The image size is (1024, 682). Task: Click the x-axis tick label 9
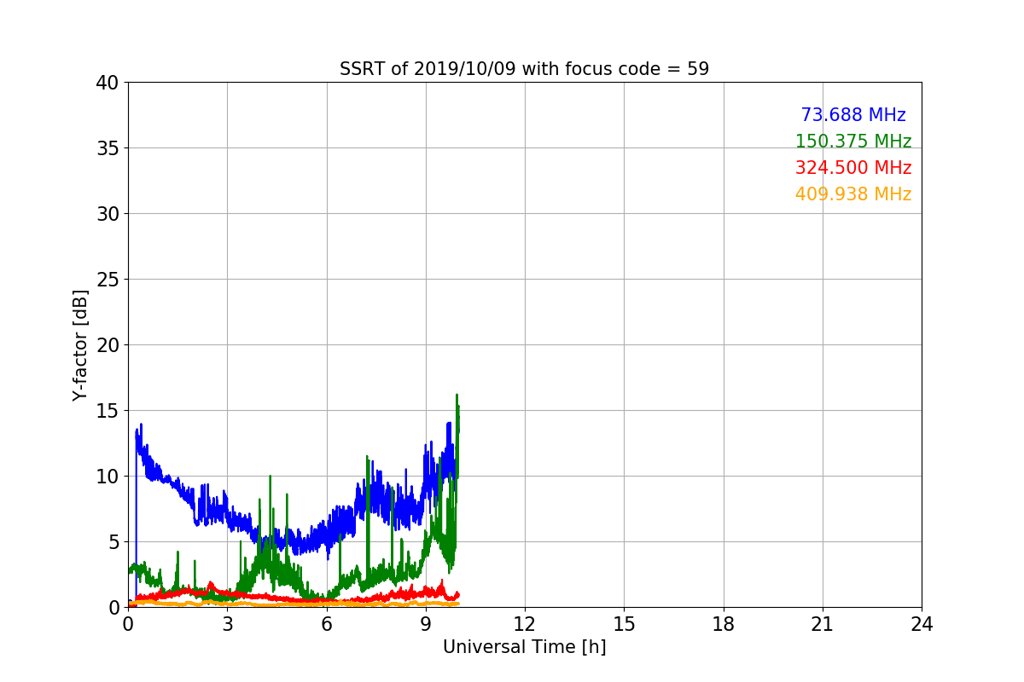click(x=426, y=624)
